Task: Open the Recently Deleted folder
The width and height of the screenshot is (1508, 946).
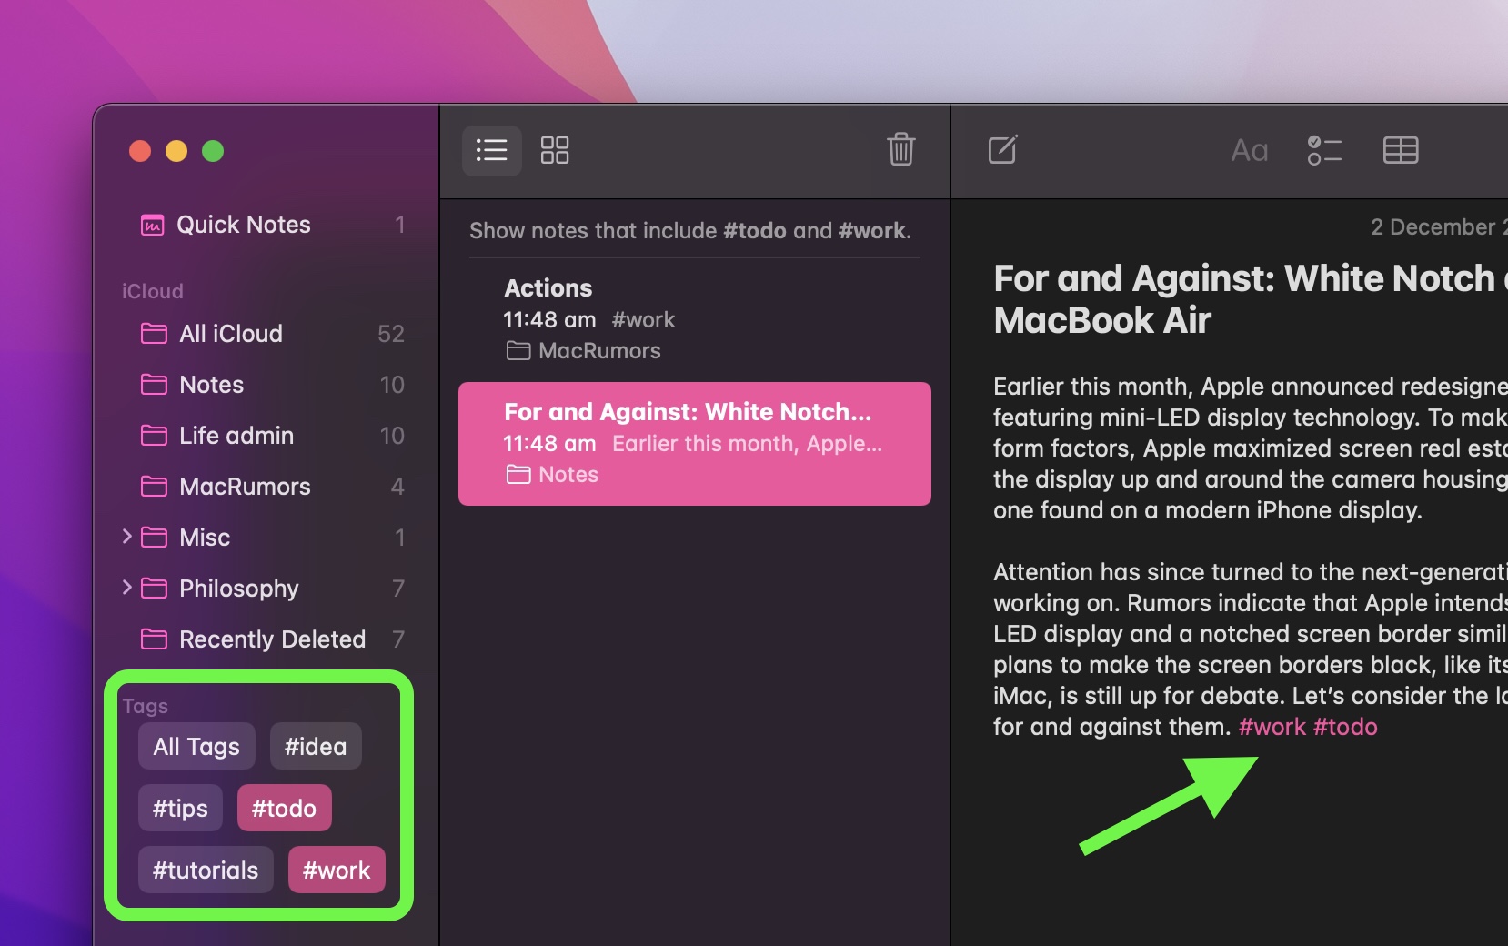Action: point(272,639)
